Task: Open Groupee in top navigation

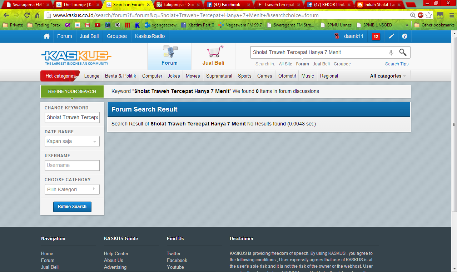Action: point(117,36)
